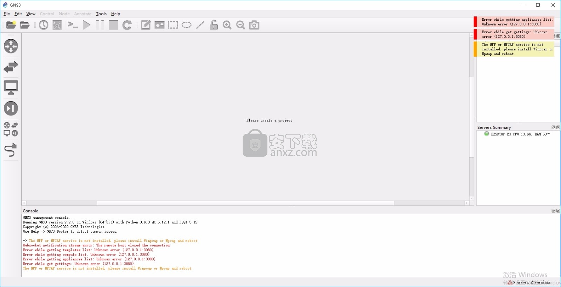The image size is (561, 287).
Task: Click the New blank project icon
Action: pos(11,25)
